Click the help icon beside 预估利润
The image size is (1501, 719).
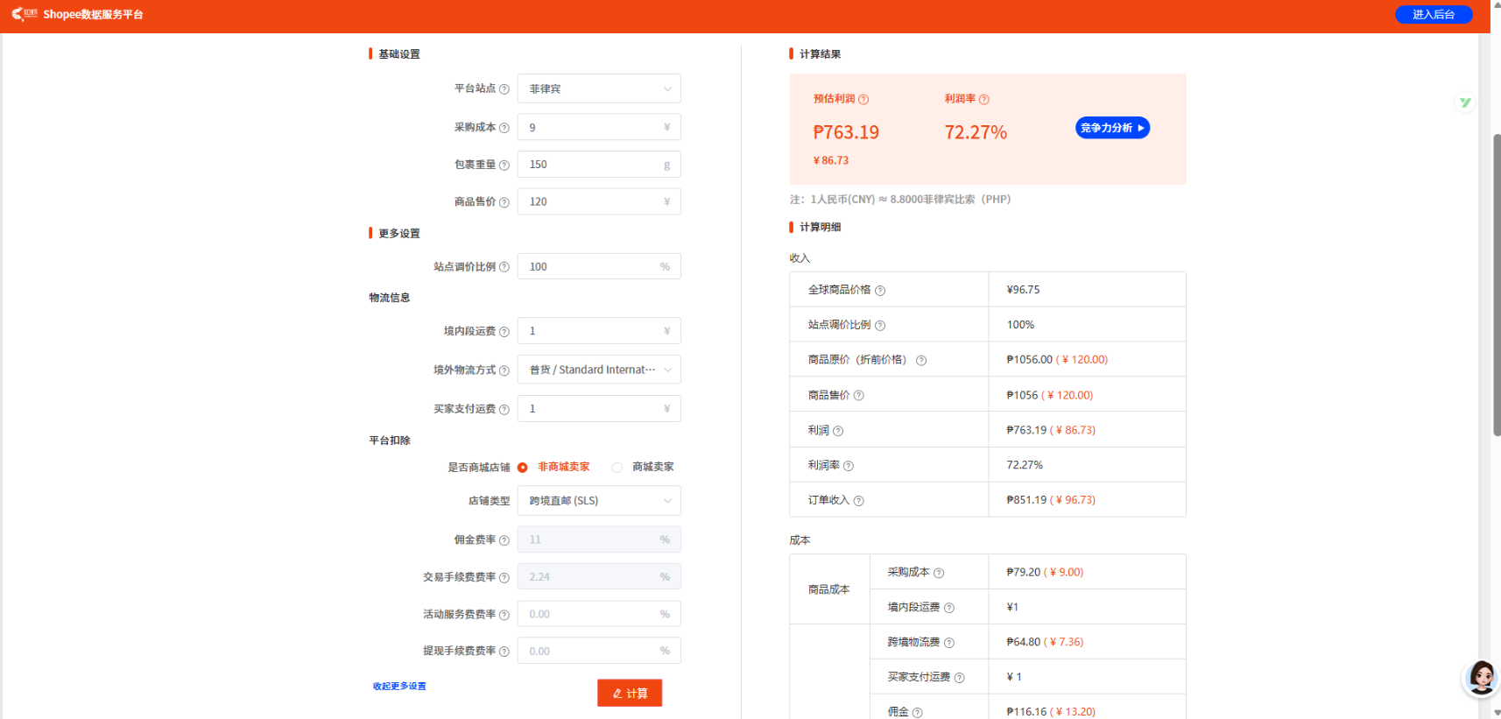tap(863, 100)
